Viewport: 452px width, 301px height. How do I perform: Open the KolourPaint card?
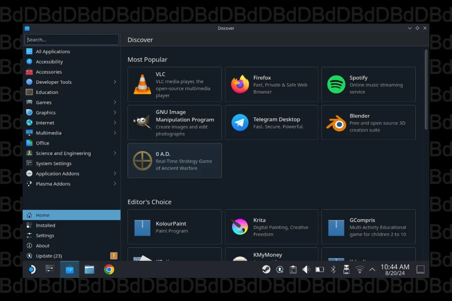pyautogui.click(x=175, y=227)
